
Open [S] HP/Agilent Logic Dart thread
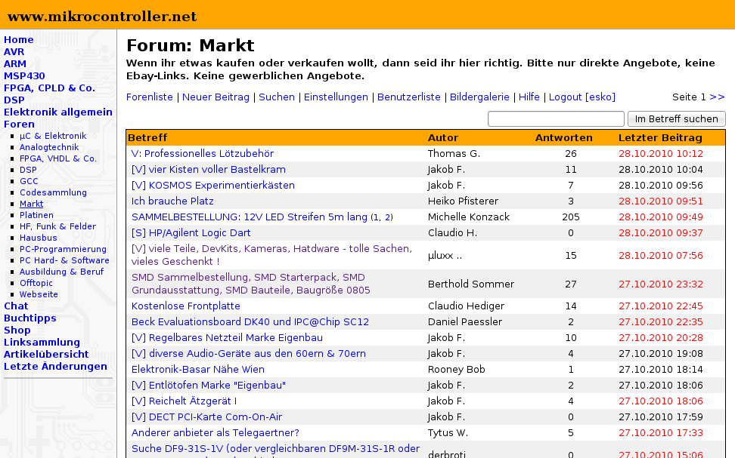tap(191, 233)
